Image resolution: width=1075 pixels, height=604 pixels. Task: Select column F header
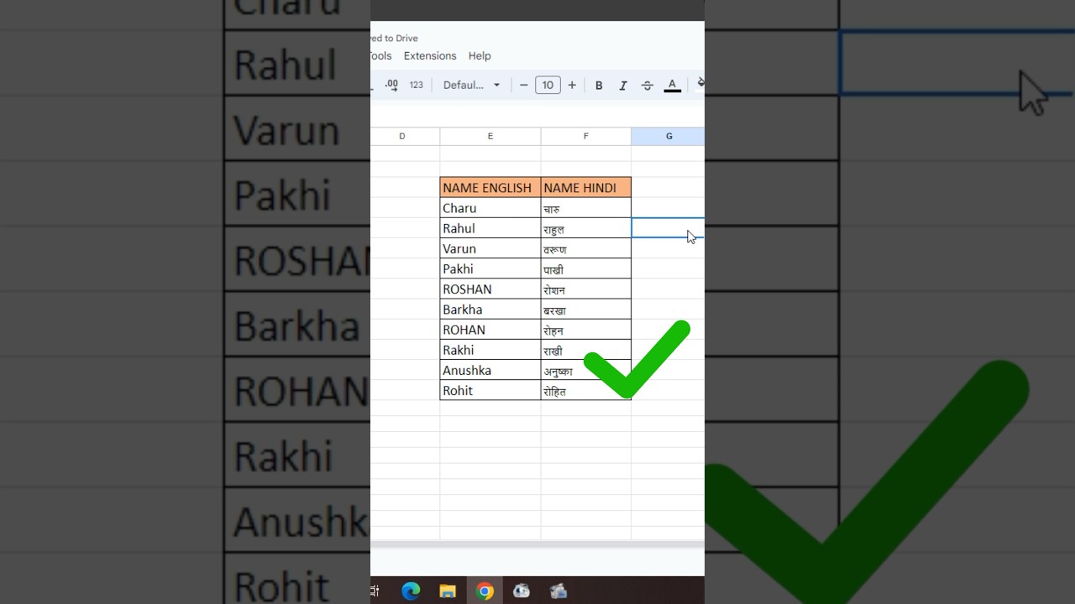(586, 136)
